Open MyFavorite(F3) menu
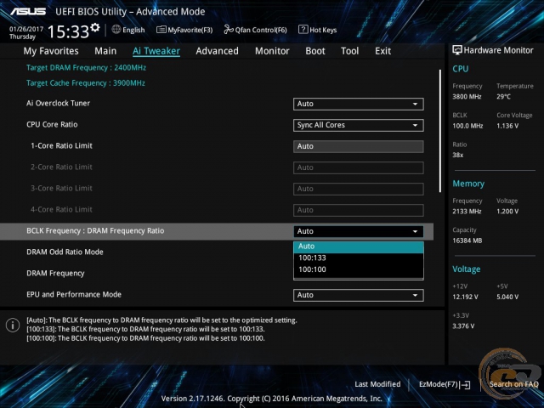544x408 pixels. pos(184,30)
